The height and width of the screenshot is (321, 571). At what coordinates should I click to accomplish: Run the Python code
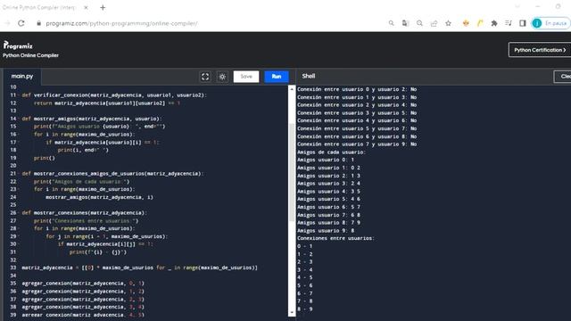(x=277, y=77)
